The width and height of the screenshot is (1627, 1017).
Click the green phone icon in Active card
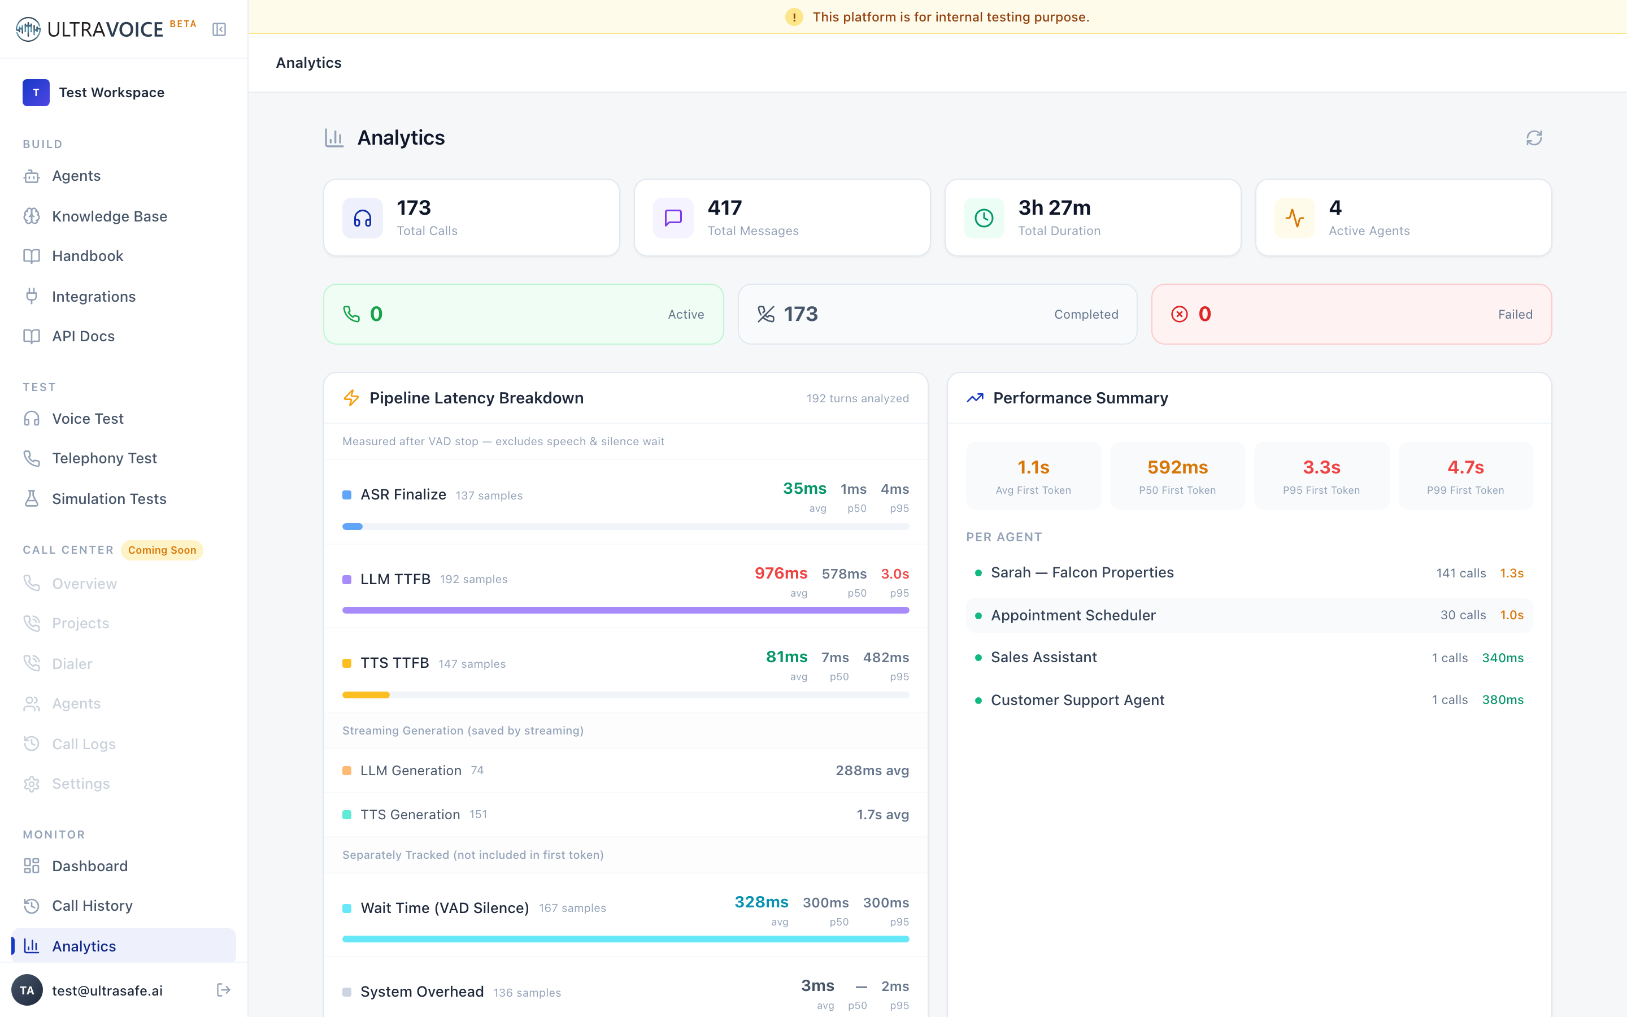tap(351, 314)
